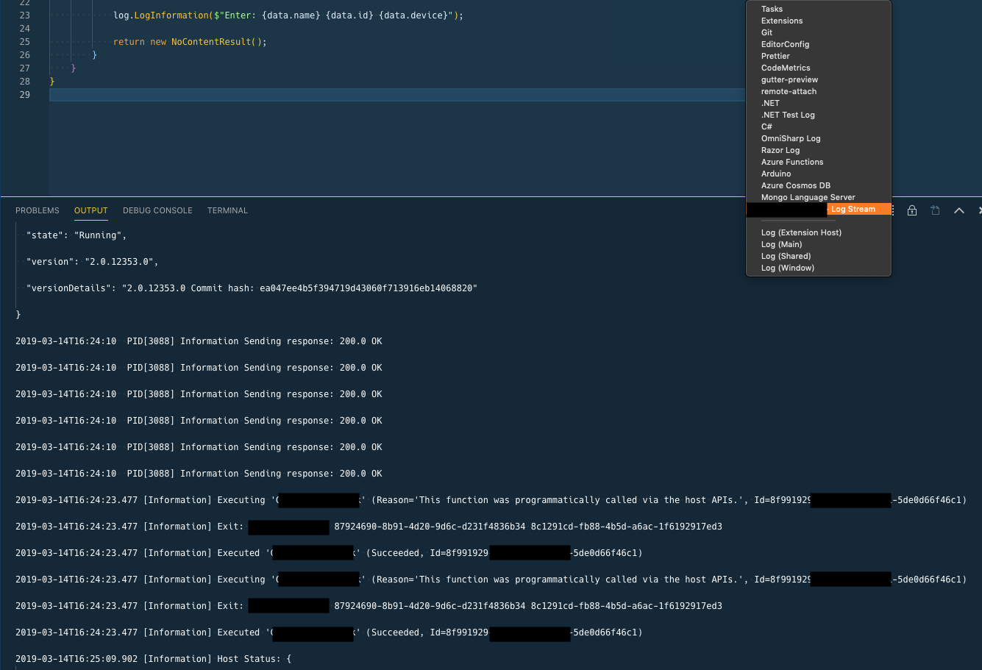The height and width of the screenshot is (670, 982).
Task: Maximize the panel via the chevron-up icon
Action: click(x=958, y=210)
